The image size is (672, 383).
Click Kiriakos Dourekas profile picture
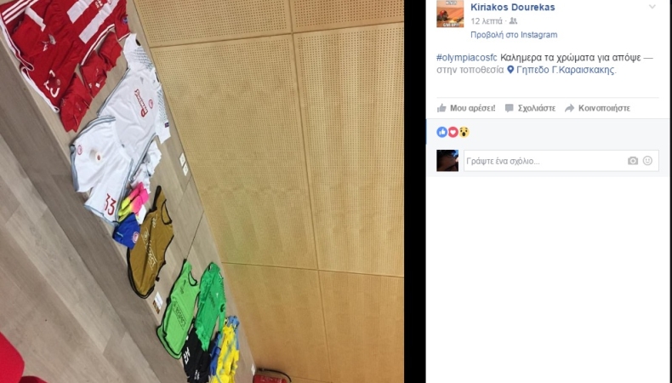[450, 14]
